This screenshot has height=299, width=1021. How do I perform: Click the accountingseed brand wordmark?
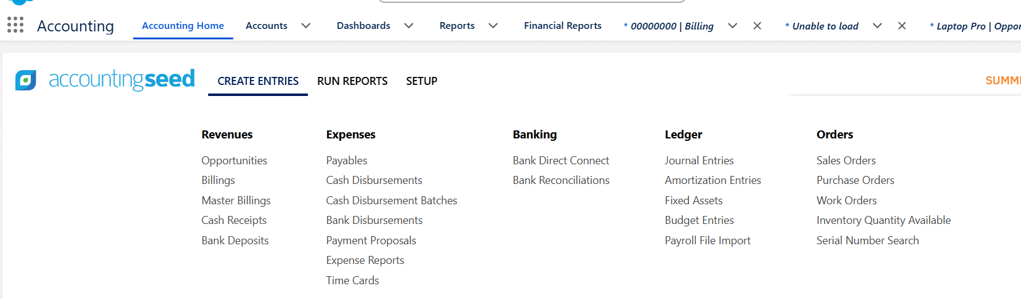pos(122,79)
